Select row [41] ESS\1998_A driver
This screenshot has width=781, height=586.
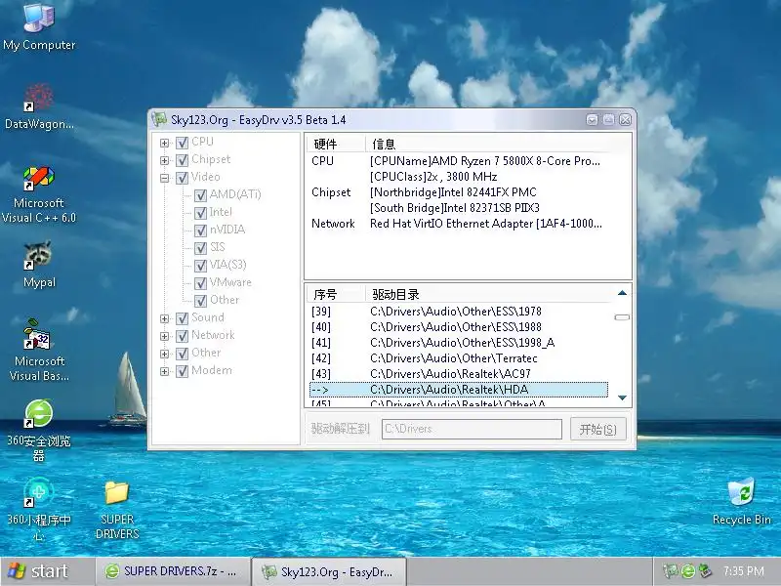[459, 343]
